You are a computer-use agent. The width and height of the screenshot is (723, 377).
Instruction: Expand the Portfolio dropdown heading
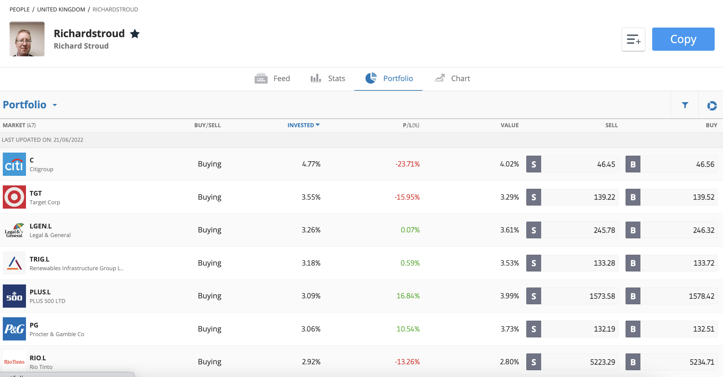click(30, 105)
